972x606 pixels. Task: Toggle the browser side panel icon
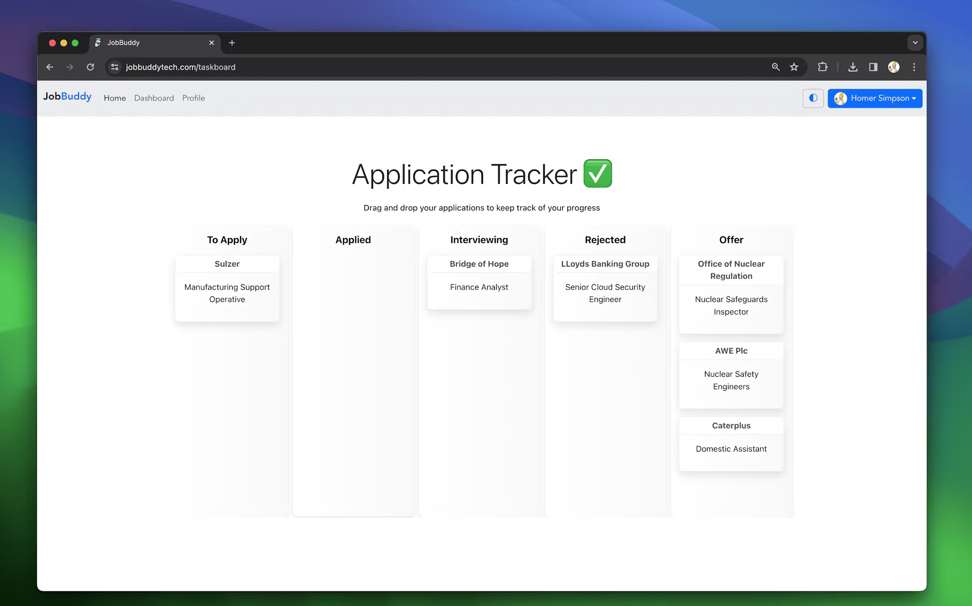(x=873, y=67)
